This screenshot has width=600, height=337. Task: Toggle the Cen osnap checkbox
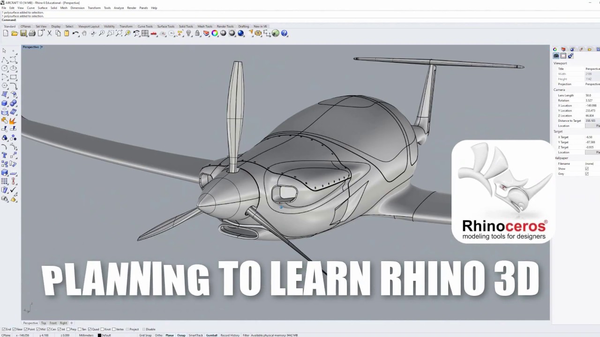coord(49,330)
